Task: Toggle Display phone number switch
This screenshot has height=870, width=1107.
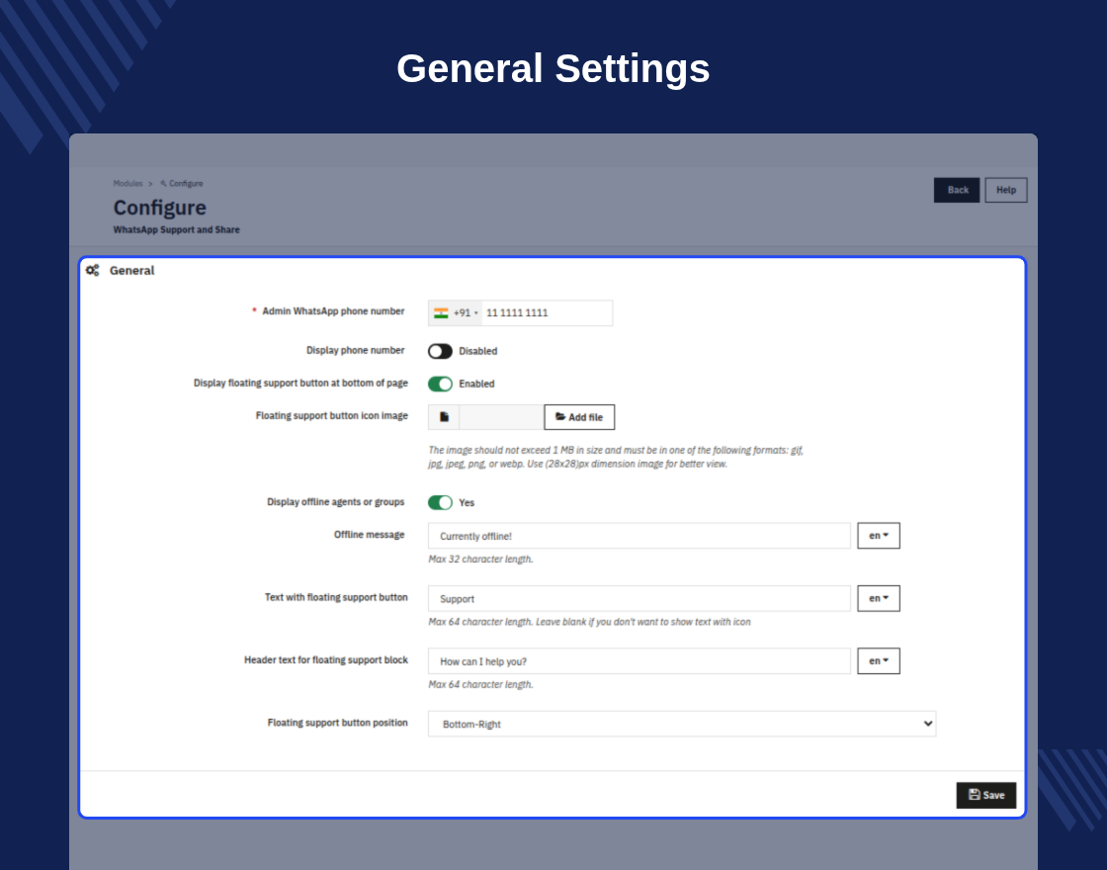Action: click(x=440, y=351)
